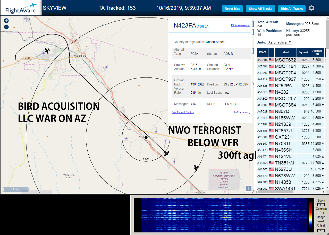Image resolution: width=329 pixels, height=235 pixels.
Task: Select the OXF231 aircraft row
Action: (291, 137)
